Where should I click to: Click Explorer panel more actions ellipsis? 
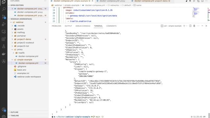[45, 1]
